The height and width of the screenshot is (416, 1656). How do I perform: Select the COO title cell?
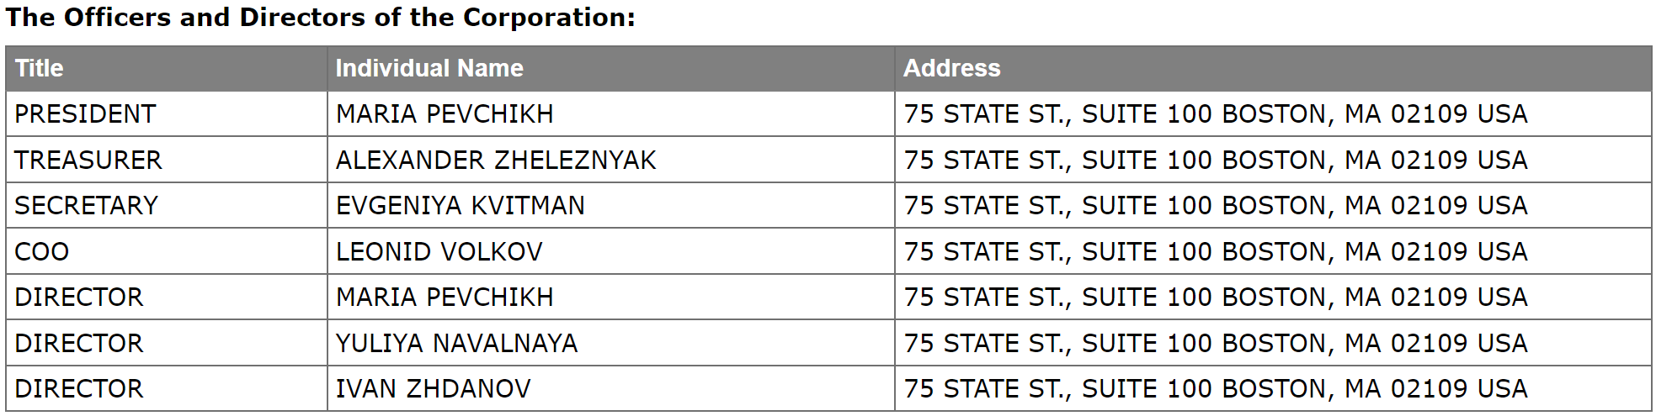point(42,251)
